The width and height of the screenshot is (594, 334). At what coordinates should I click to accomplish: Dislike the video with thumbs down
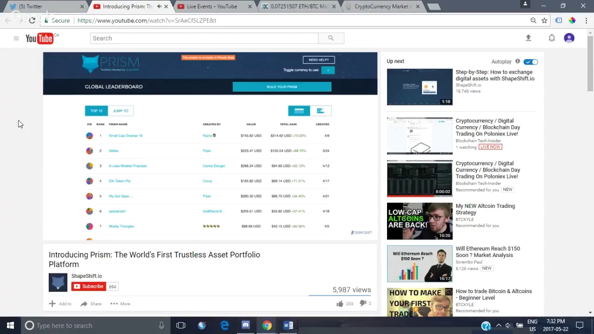tap(363, 303)
